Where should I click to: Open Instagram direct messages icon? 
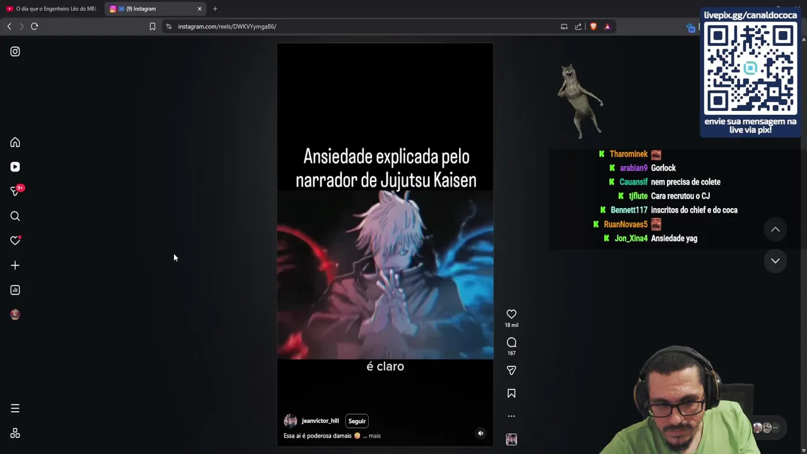click(15, 191)
